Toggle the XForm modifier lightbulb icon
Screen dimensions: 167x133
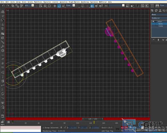pyautogui.click(x=153, y=22)
